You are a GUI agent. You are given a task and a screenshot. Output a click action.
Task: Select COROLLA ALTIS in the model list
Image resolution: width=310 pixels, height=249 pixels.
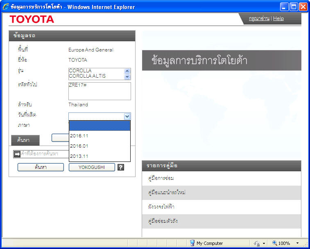click(97, 76)
